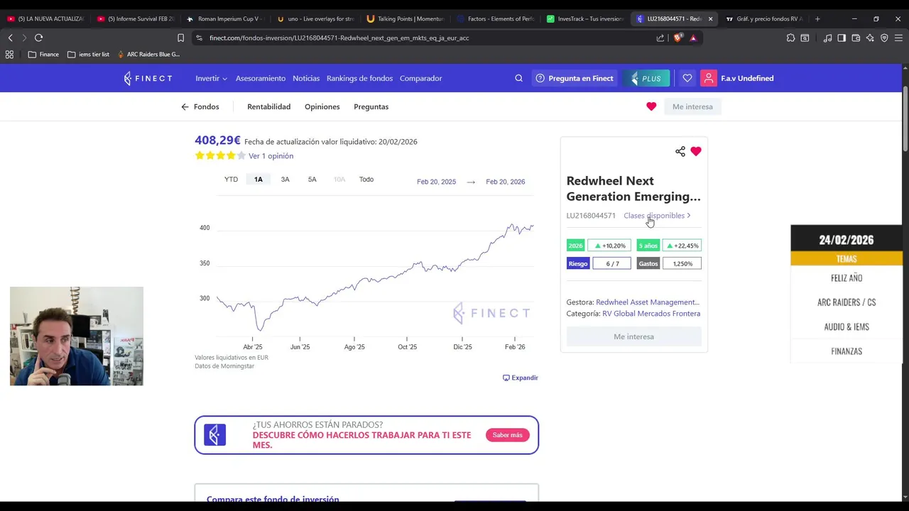
Task: Open the user profile avatar icon
Action: pos(709,78)
